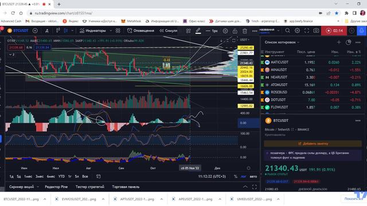The height and width of the screenshot is (206, 367).
Task: Select the candlestick chart style icon
Action: click(x=66, y=30)
